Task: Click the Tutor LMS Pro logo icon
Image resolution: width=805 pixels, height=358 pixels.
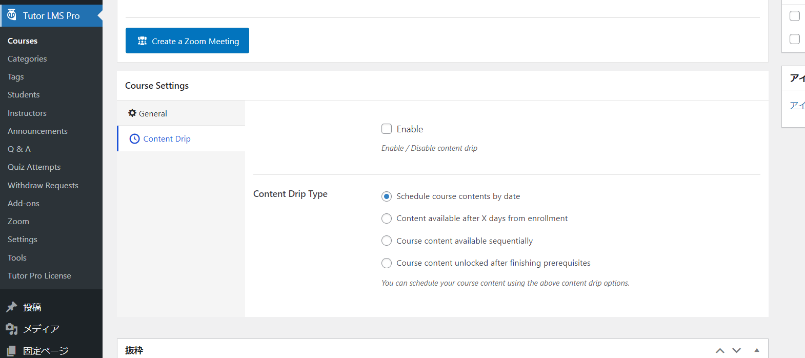Action: [12, 15]
